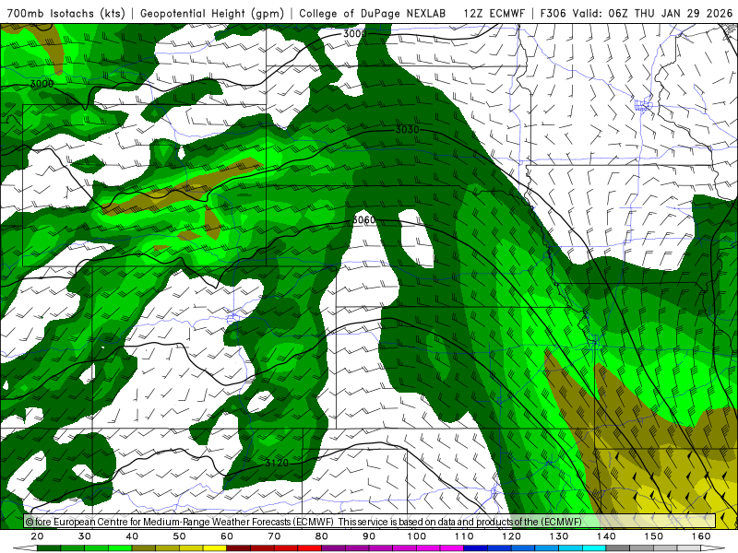738x553 pixels.
Task: Click the "700mb Isotachs (kts)" title text
Action: coord(65,13)
